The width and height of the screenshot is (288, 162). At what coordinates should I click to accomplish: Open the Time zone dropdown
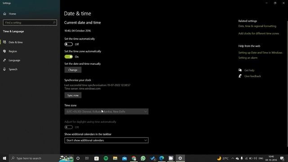tap(106, 112)
